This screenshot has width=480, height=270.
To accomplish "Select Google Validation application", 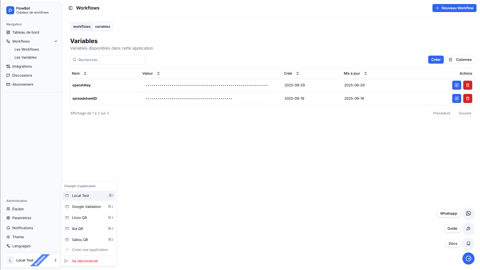I will 87,207.
